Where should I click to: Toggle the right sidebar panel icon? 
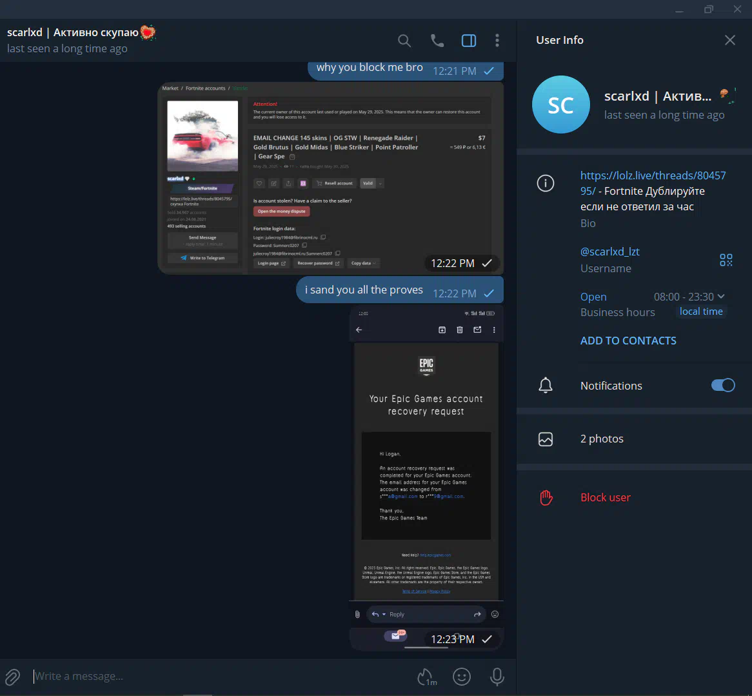[x=469, y=41]
